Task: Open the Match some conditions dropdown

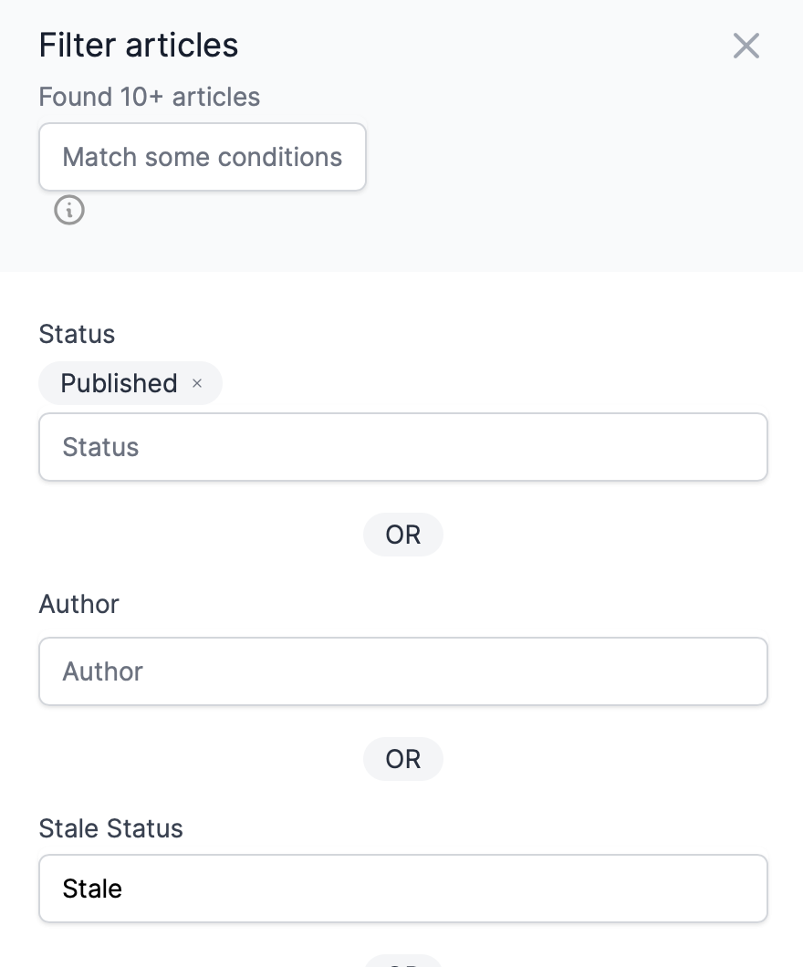Action: pos(203,157)
